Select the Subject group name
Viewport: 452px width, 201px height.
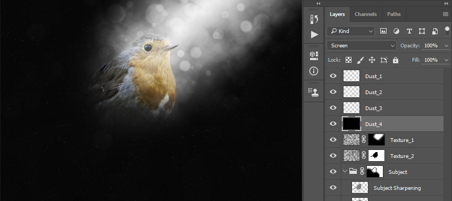[398, 172]
